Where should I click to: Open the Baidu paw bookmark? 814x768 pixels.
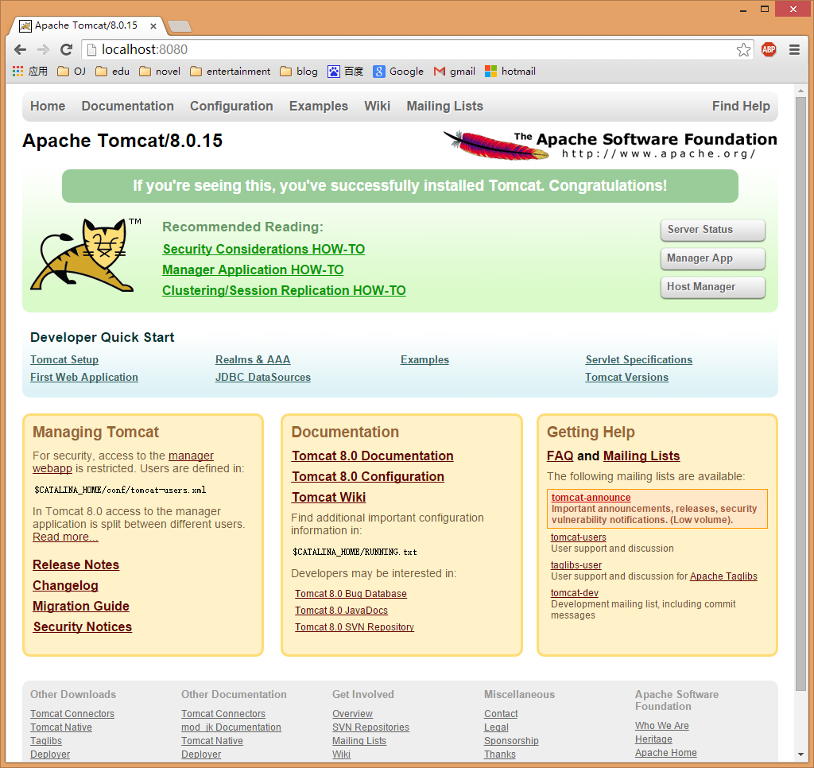click(345, 71)
